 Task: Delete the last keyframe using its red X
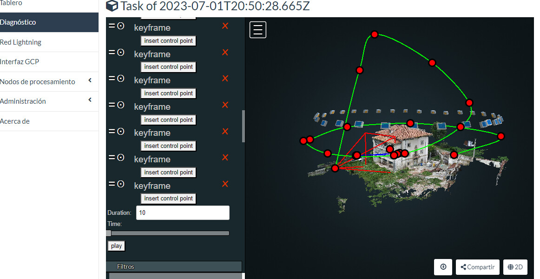(225, 184)
